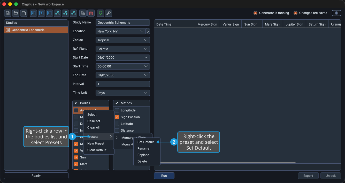Toggle the light/dark theme button
345x183 pixels.
[x=336, y=13]
